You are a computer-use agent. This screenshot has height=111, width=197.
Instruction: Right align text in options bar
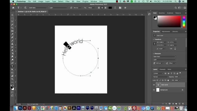(x=105, y=8)
